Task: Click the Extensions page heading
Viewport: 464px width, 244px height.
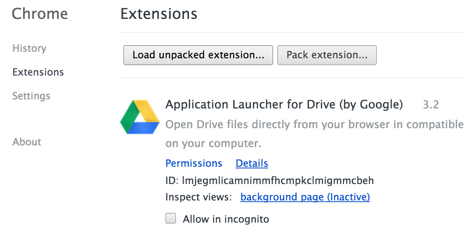Action: coord(159,14)
